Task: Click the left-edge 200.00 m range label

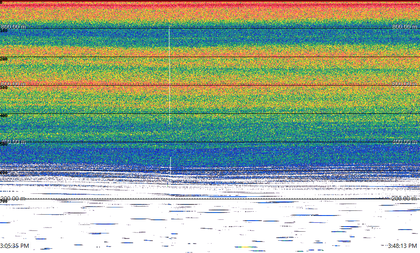Action: coord(13,198)
